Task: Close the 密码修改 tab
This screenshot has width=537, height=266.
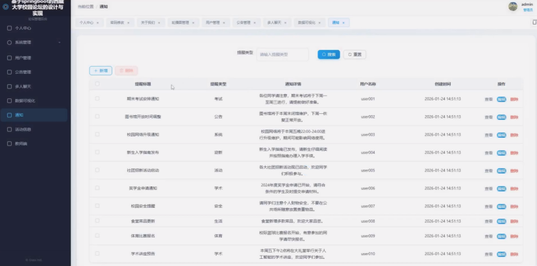Action: pyautogui.click(x=129, y=23)
